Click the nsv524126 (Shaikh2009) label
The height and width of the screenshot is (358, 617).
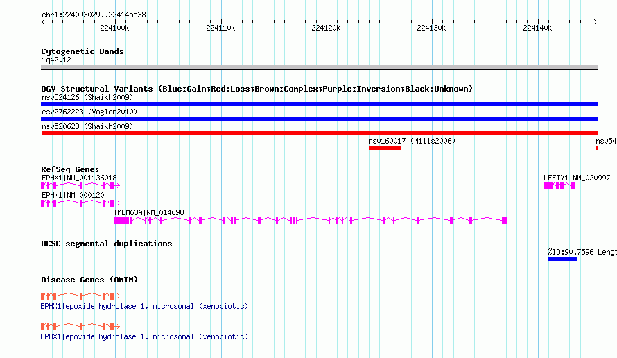tap(87, 97)
